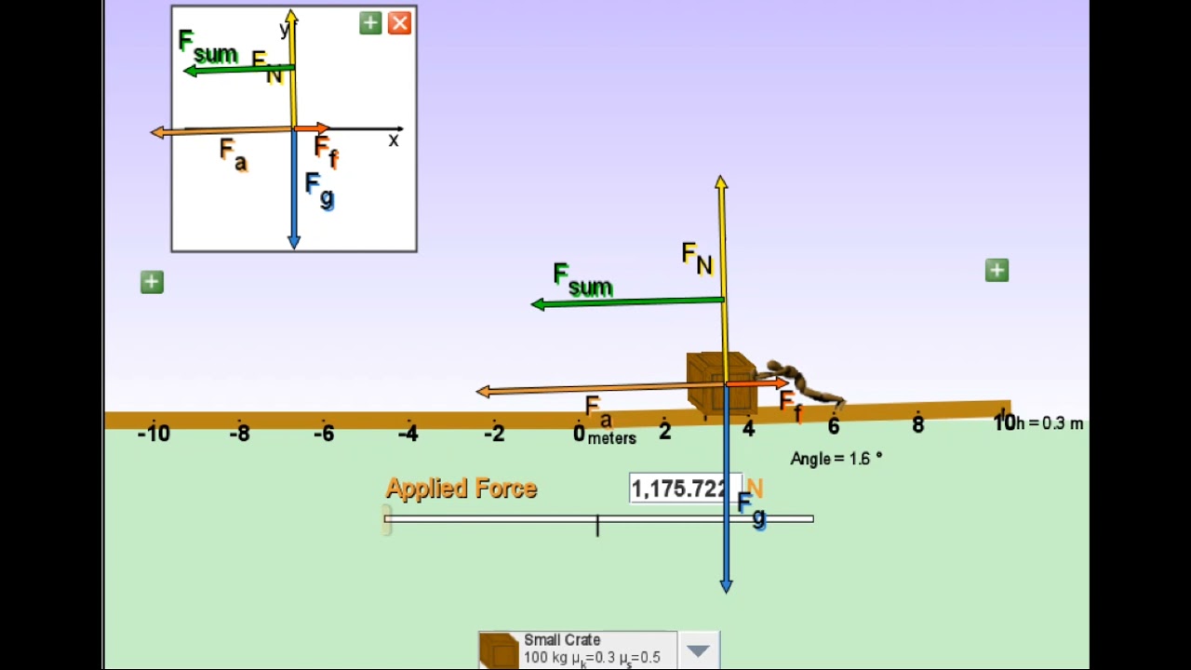Open the object selection dropdown arrow
Image resolution: width=1191 pixels, height=670 pixels.
[698, 650]
